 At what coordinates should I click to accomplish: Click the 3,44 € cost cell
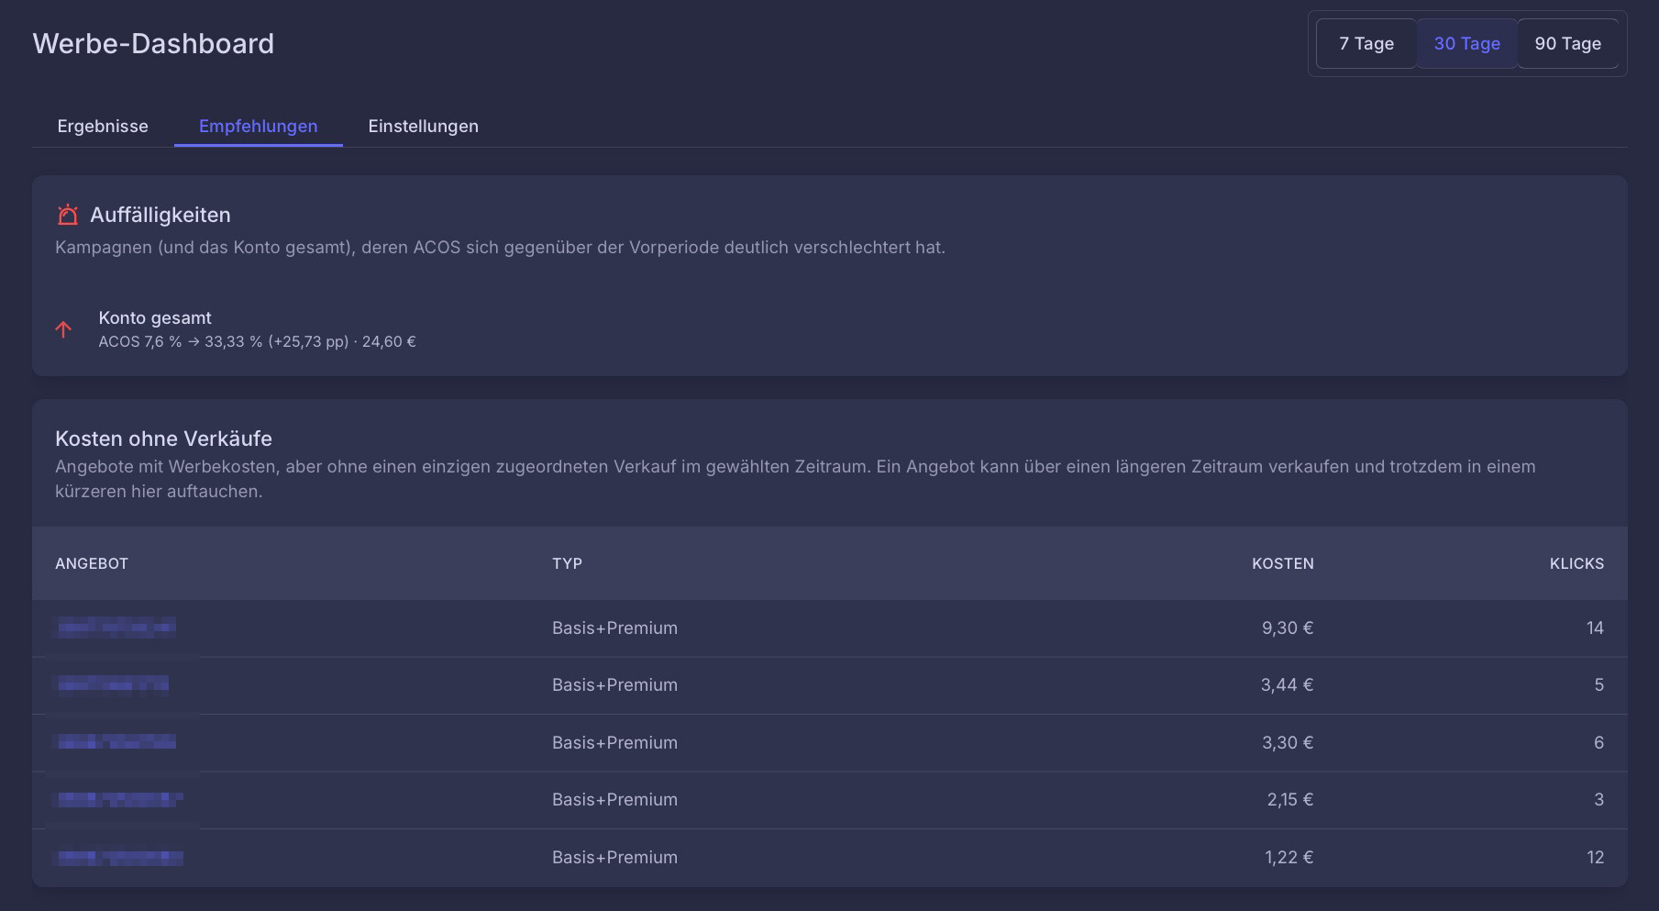pos(1288,684)
